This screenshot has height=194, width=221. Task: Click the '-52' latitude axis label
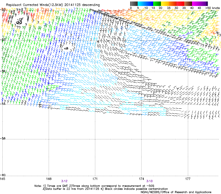tap(3, 40)
